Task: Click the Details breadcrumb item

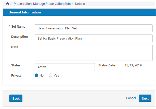Action: (x=80, y=4)
